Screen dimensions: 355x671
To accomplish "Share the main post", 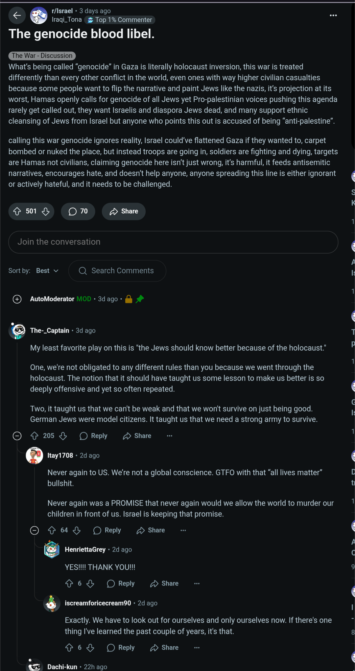I will [124, 211].
